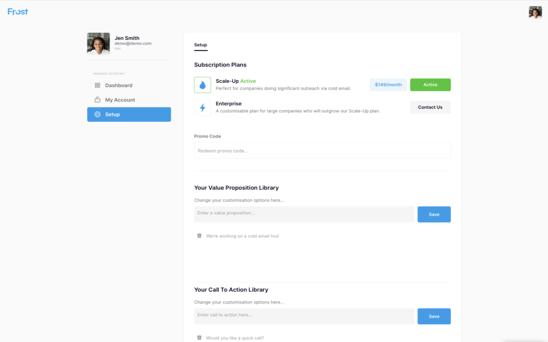Switch to the Setup tab
Viewport: 548px width, 342px height.
point(201,45)
